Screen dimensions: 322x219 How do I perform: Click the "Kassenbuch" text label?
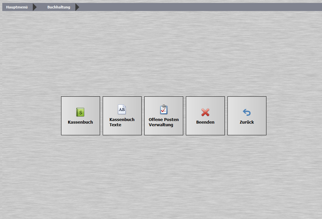(80, 122)
